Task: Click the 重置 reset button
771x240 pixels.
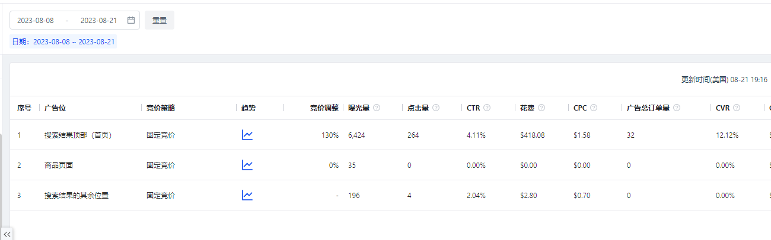Action: click(160, 20)
